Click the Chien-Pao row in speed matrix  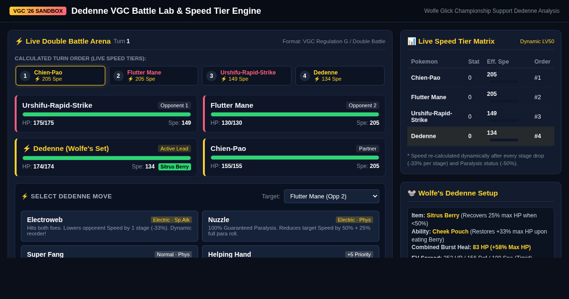[x=481, y=78]
